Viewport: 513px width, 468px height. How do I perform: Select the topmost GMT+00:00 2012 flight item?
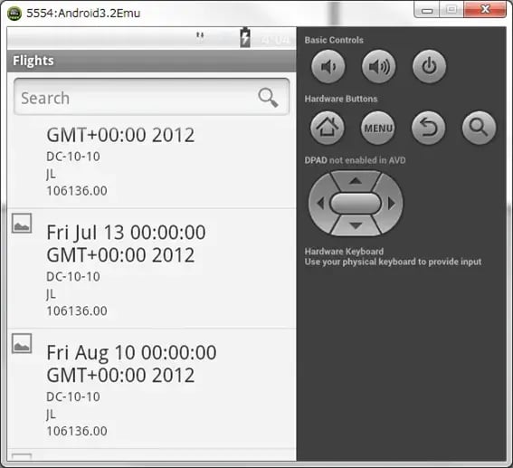tap(151, 162)
